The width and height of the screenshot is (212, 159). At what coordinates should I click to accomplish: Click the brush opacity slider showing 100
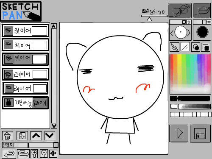(x=202, y=22)
